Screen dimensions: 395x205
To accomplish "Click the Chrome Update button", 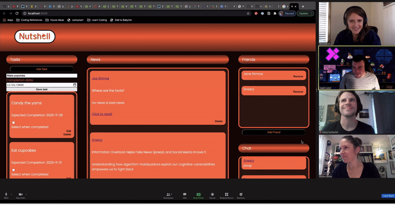I will [305, 13].
